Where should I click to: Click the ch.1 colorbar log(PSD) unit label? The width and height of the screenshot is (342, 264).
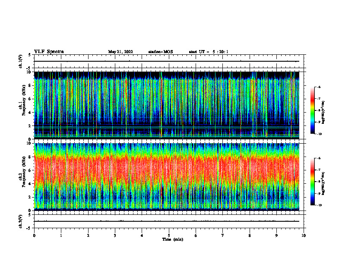pyautogui.click(x=323, y=112)
